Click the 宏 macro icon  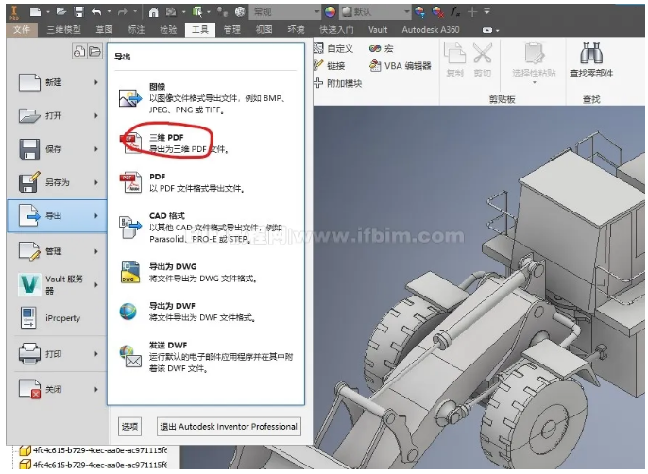375,48
